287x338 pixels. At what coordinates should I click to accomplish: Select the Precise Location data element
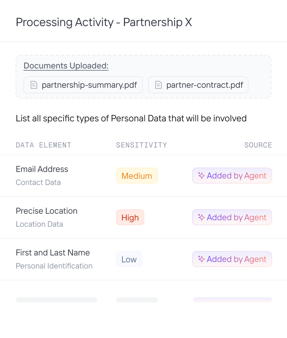[46, 211]
